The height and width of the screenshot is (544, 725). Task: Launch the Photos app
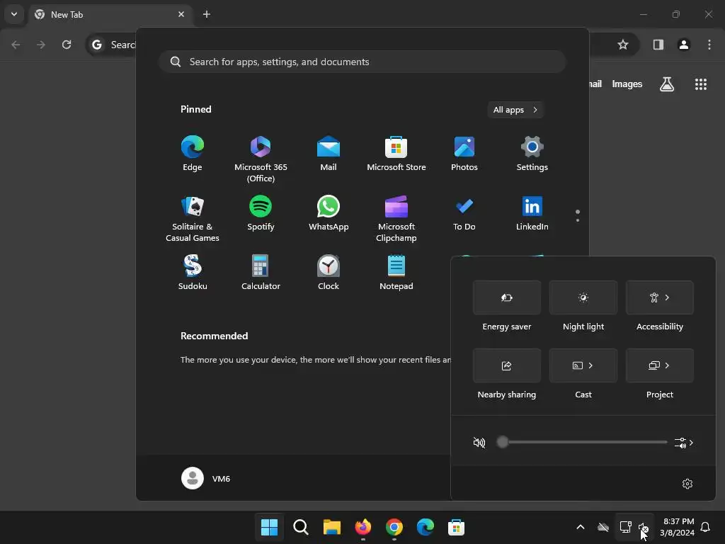pos(464,154)
